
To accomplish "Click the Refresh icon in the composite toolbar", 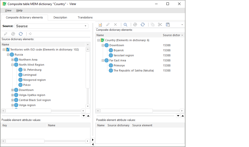I will [143, 24].
